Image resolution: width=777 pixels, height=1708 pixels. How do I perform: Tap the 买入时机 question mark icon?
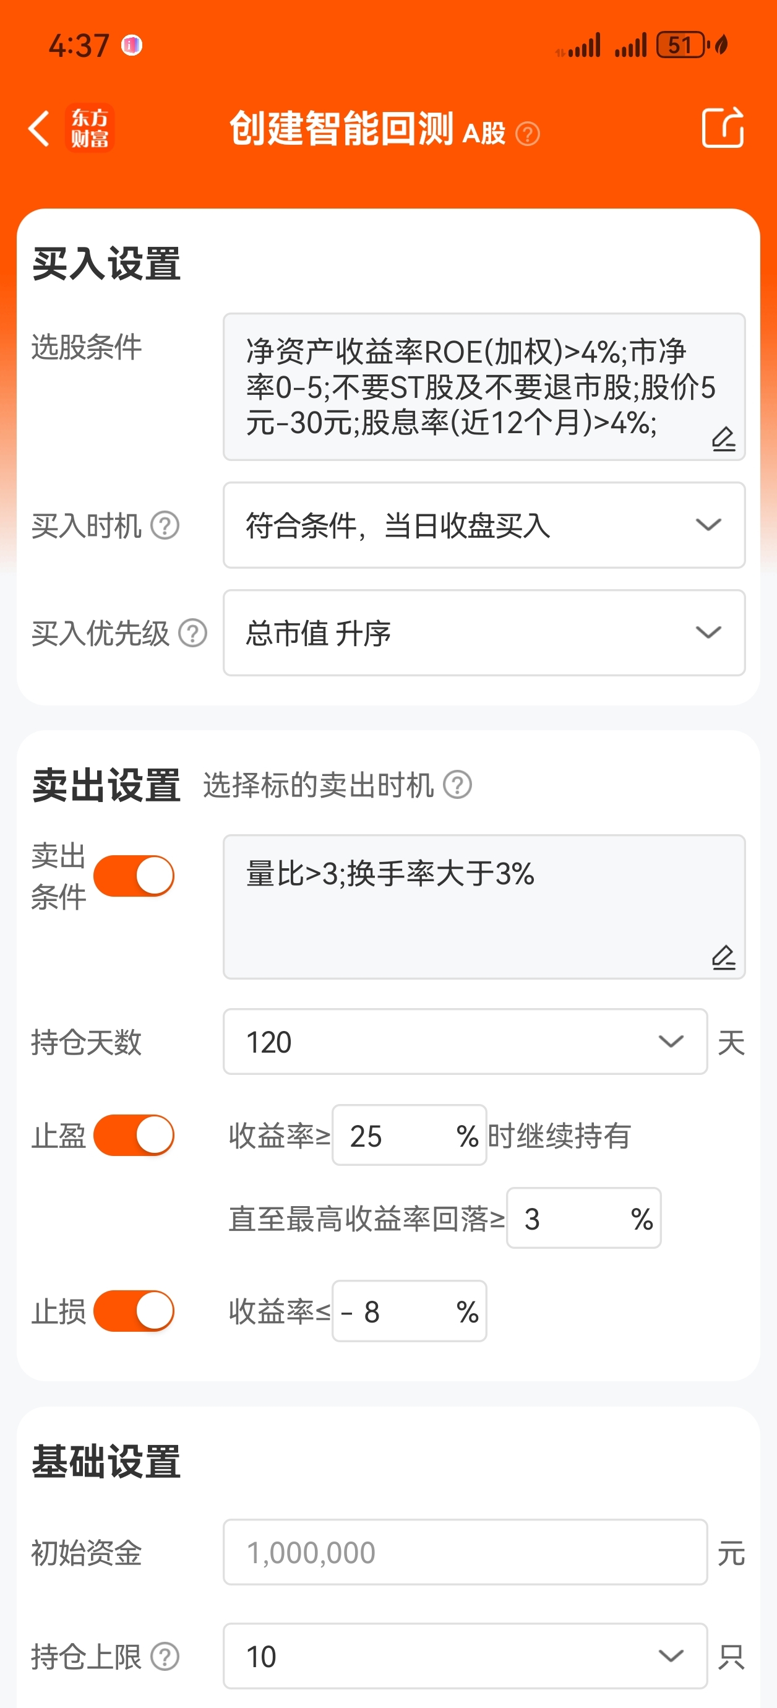click(165, 526)
